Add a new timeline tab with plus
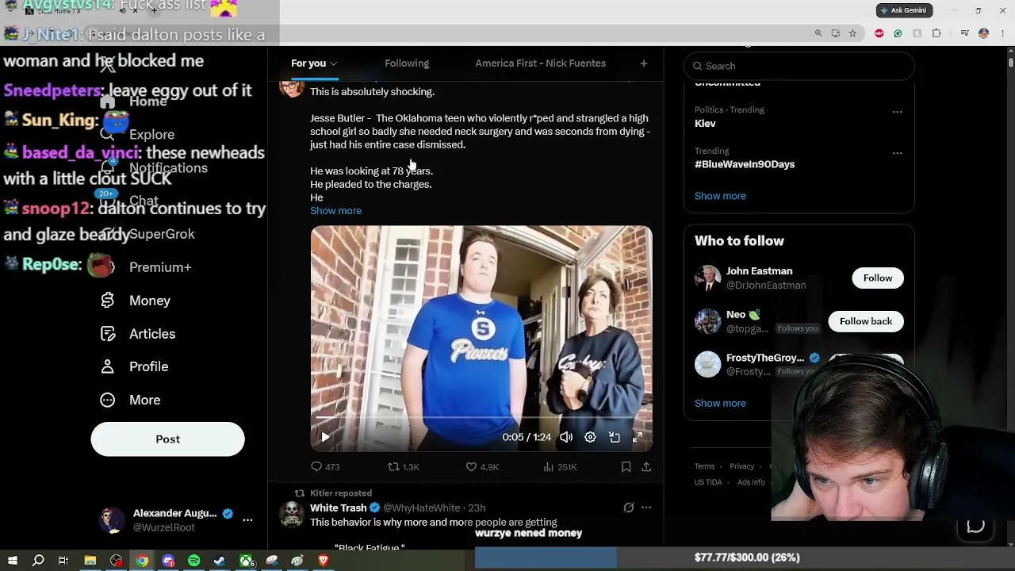 coord(644,63)
